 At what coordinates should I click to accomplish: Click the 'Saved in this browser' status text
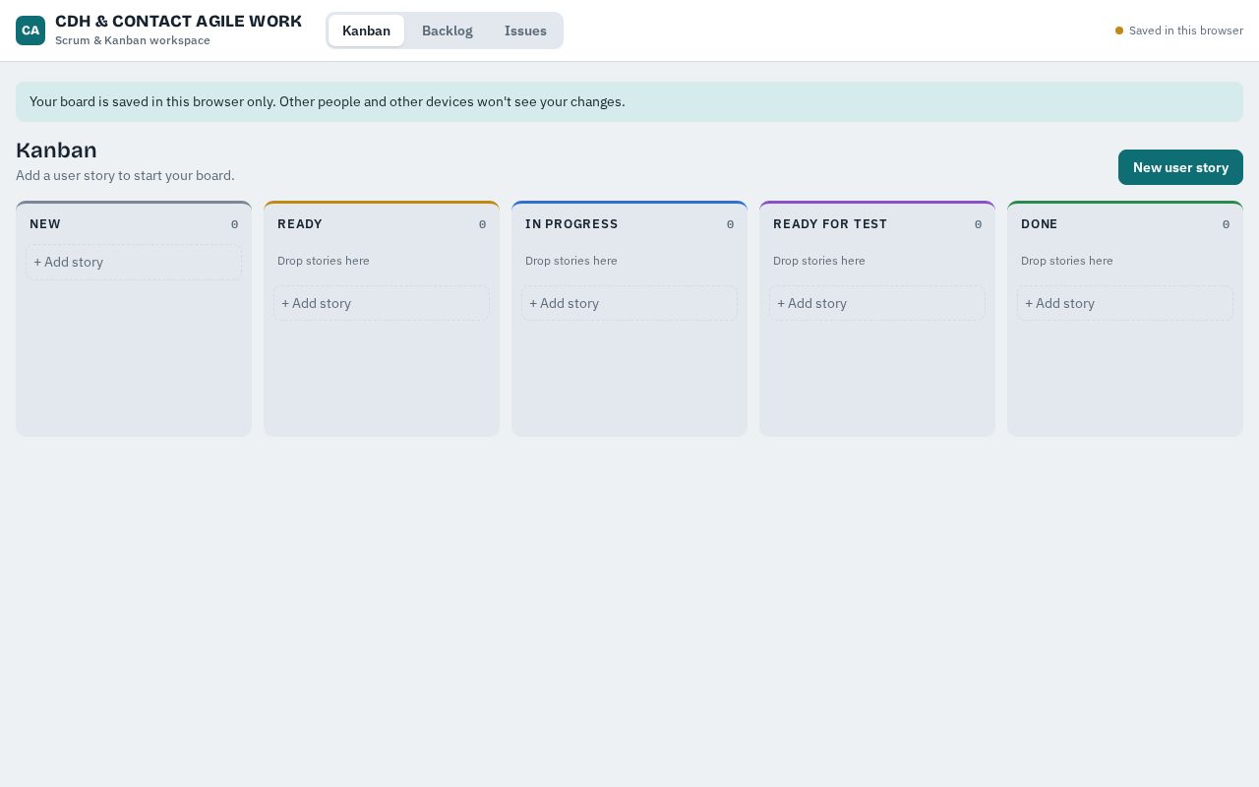pos(1186,30)
